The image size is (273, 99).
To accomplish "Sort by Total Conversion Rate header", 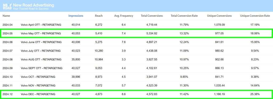I will (x=184, y=16).
